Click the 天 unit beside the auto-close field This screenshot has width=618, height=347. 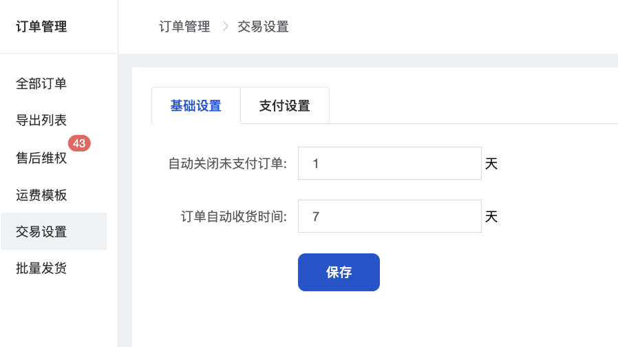pos(491,164)
